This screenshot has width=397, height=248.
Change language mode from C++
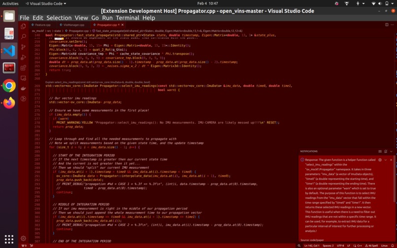click(358, 246)
